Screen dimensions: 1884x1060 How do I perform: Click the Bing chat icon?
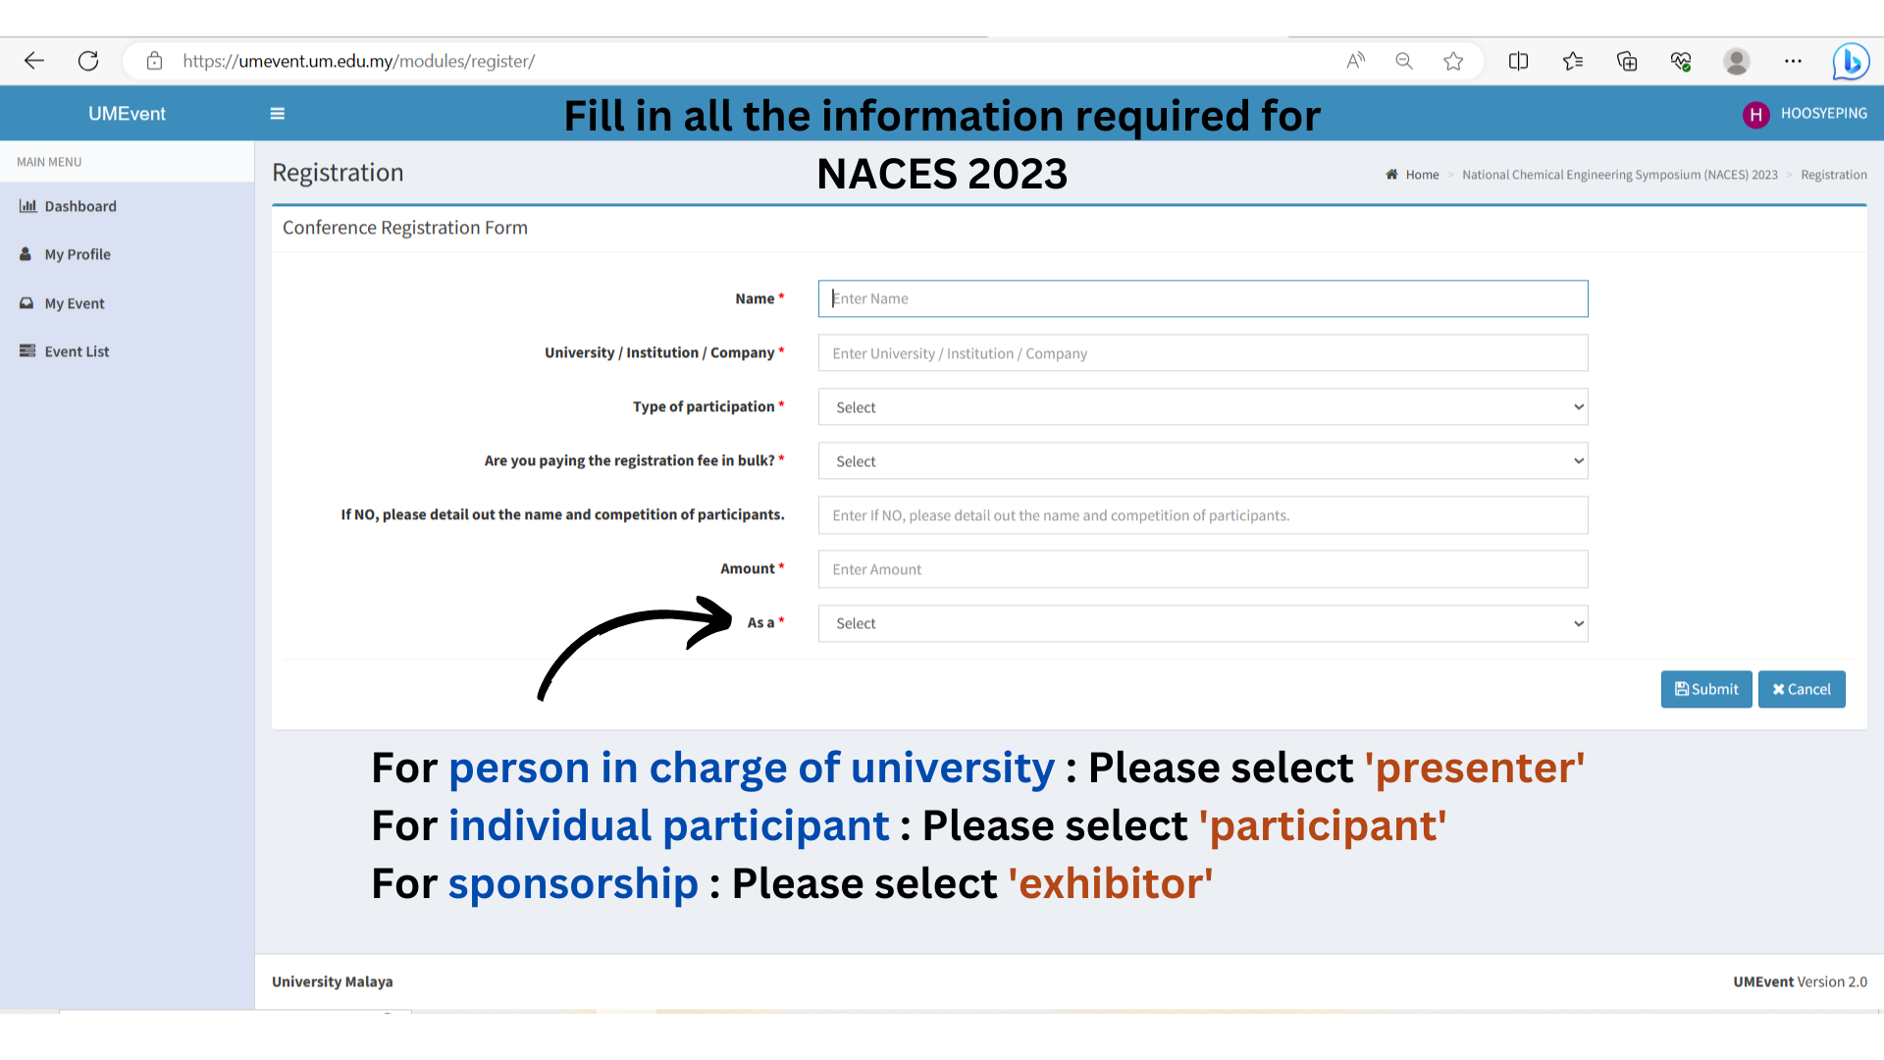point(1851,61)
